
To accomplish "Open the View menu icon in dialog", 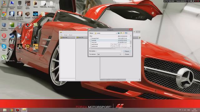I will [126, 33].
